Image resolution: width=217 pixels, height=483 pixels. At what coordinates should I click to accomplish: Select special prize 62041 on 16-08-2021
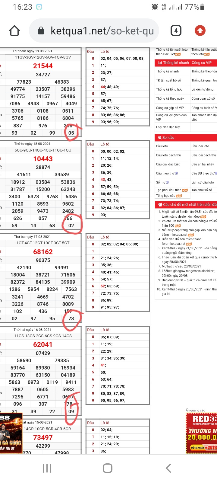43,344
